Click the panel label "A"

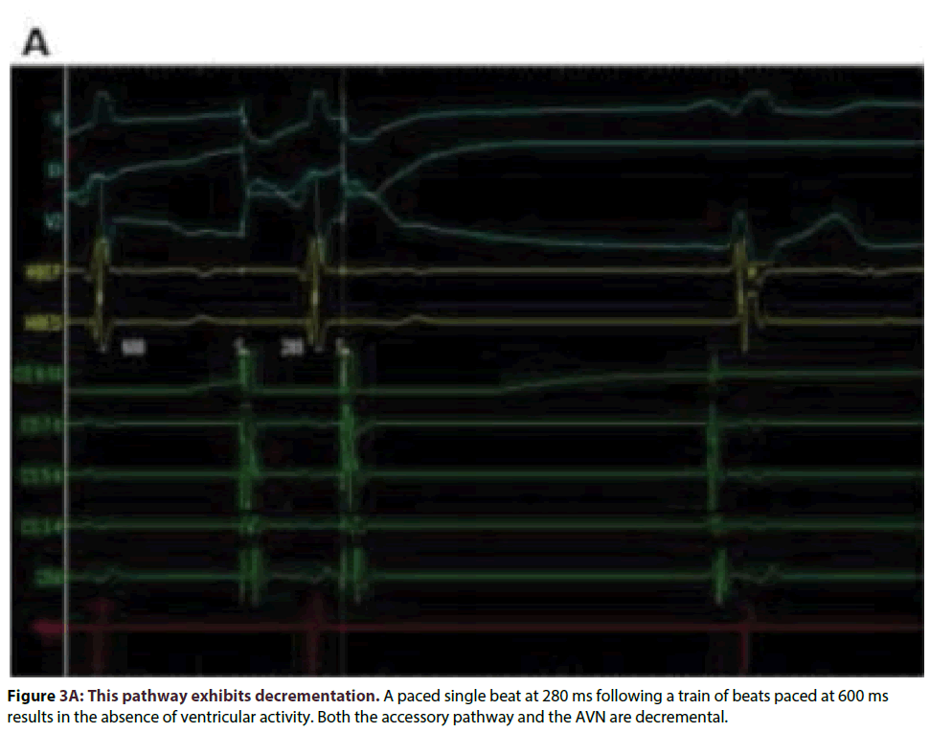[x=35, y=43]
